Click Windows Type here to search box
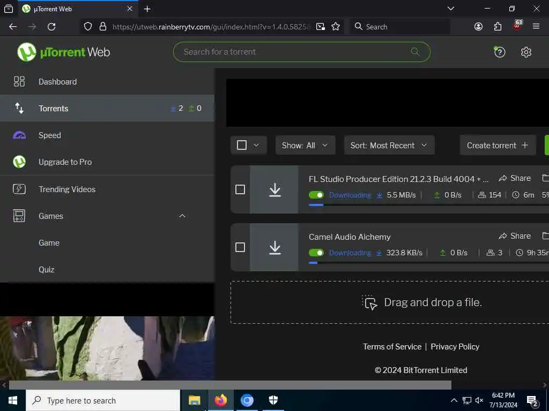 click(x=103, y=400)
